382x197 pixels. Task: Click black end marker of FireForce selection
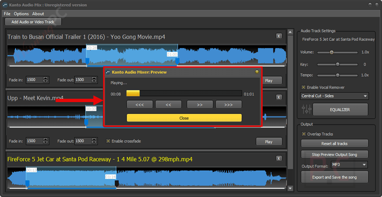click(117, 183)
